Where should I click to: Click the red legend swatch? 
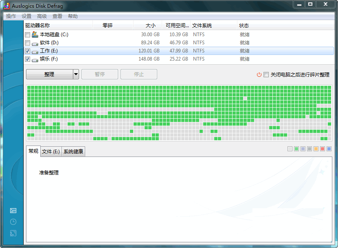323,149
